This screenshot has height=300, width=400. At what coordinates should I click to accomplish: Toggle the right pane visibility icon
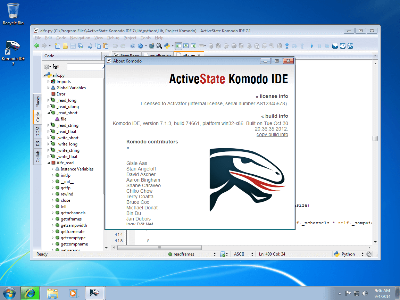coord(194,46)
